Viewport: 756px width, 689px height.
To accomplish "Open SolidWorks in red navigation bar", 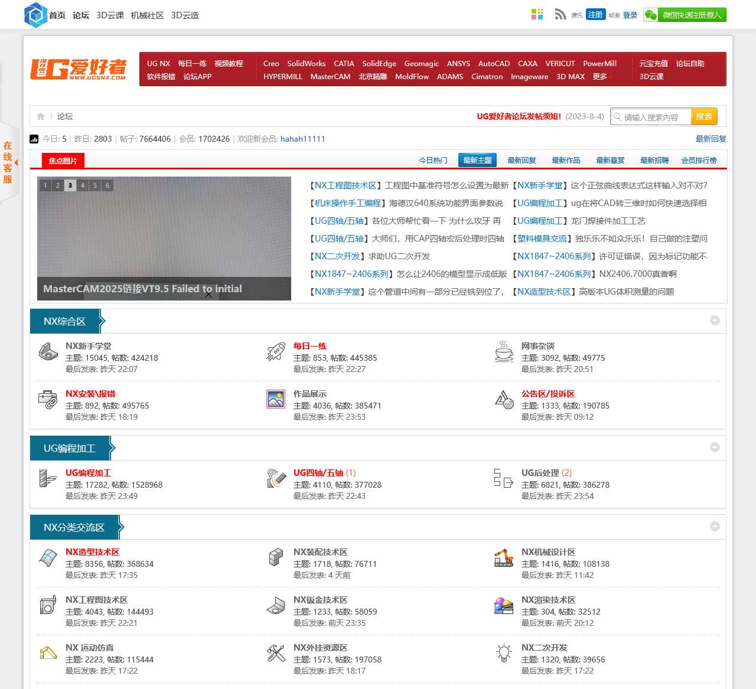I will pos(307,64).
